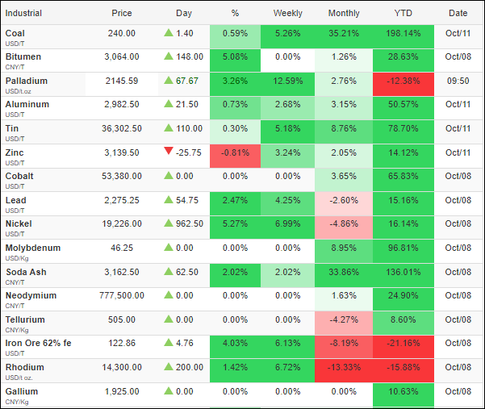485x409 pixels.
Task: Click the Price column header
Action: coord(122,14)
